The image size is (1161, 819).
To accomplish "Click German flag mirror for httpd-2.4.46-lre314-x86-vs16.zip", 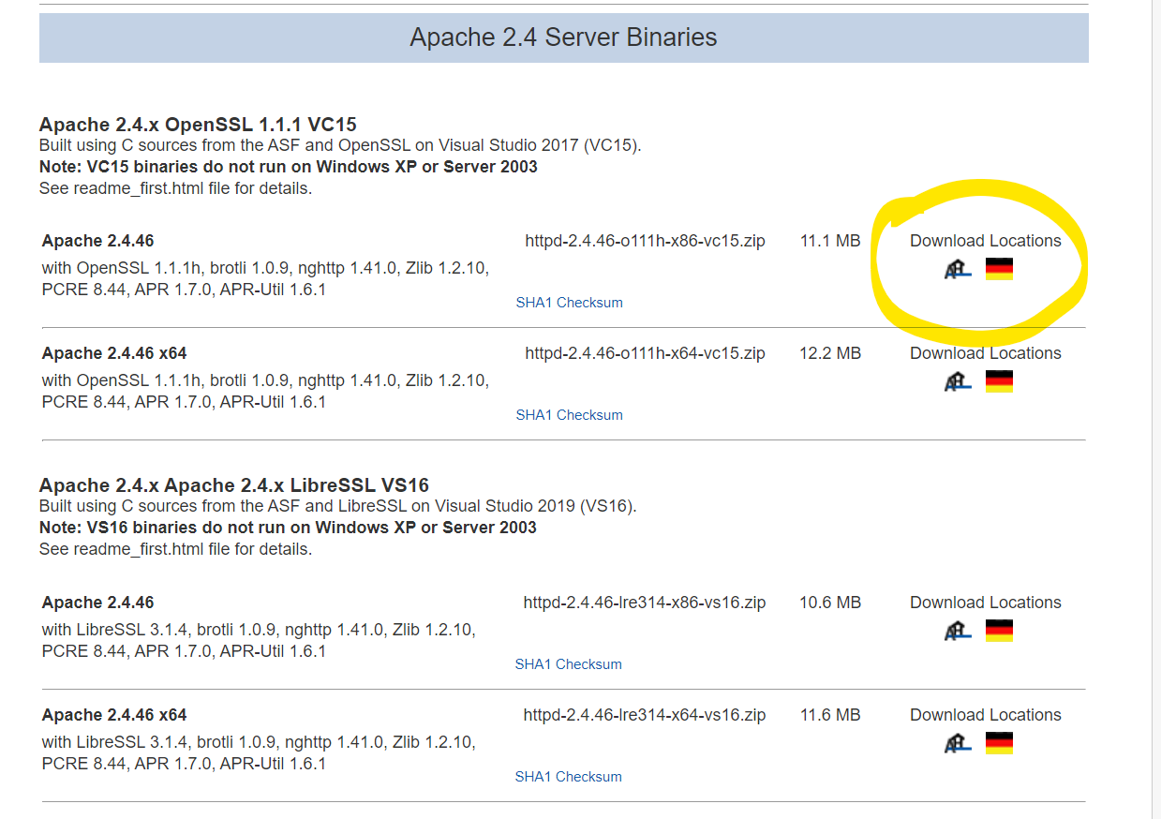I will click(1000, 632).
